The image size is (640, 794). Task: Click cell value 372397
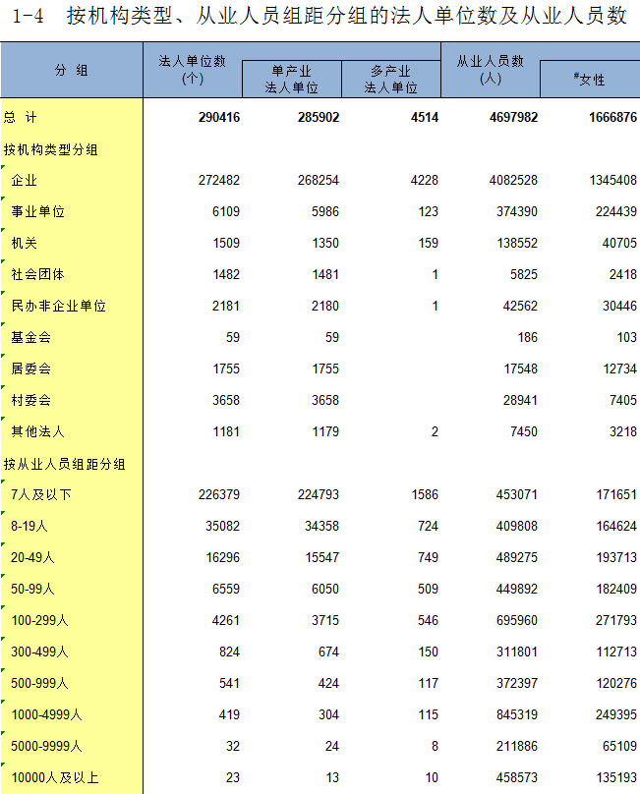pyautogui.click(x=516, y=683)
